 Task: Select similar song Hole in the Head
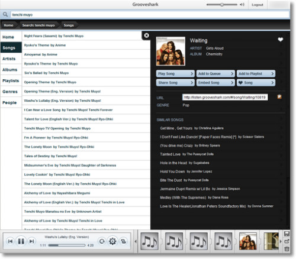point(185,163)
